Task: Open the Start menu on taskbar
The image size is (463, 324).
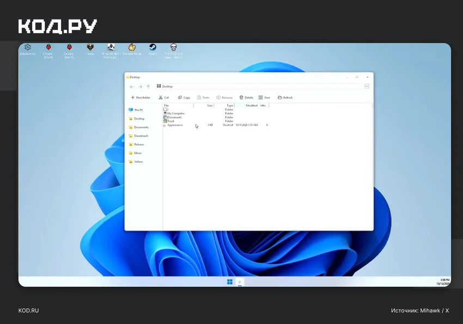Action: tap(230, 282)
